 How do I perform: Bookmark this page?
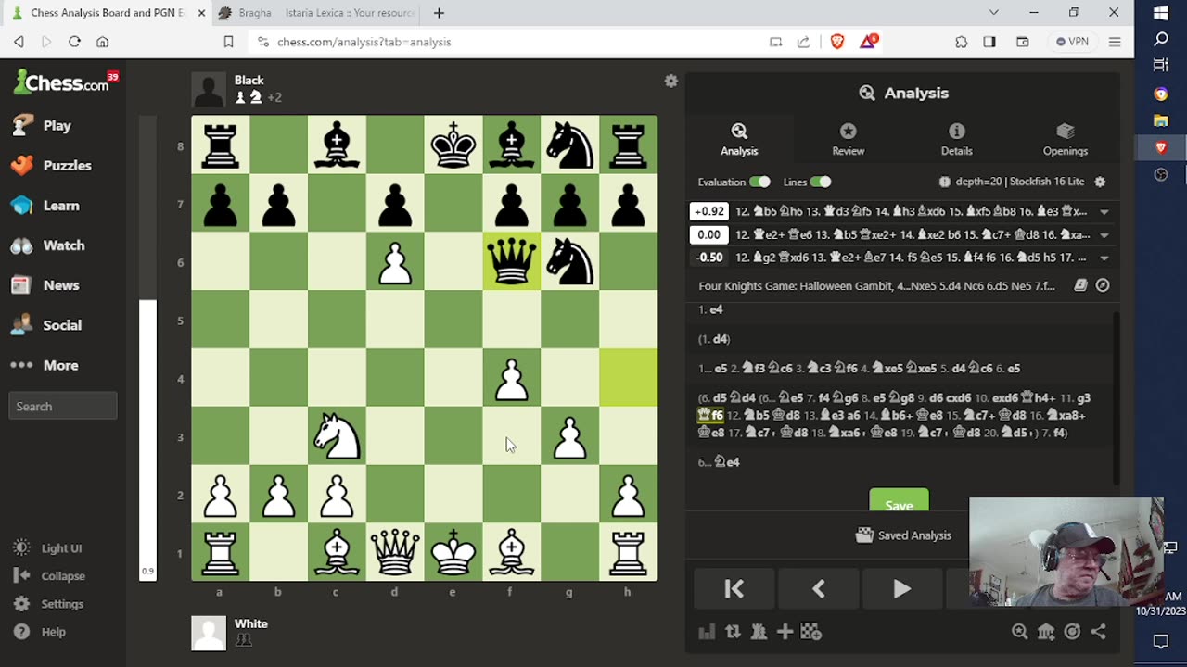[x=228, y=42]
